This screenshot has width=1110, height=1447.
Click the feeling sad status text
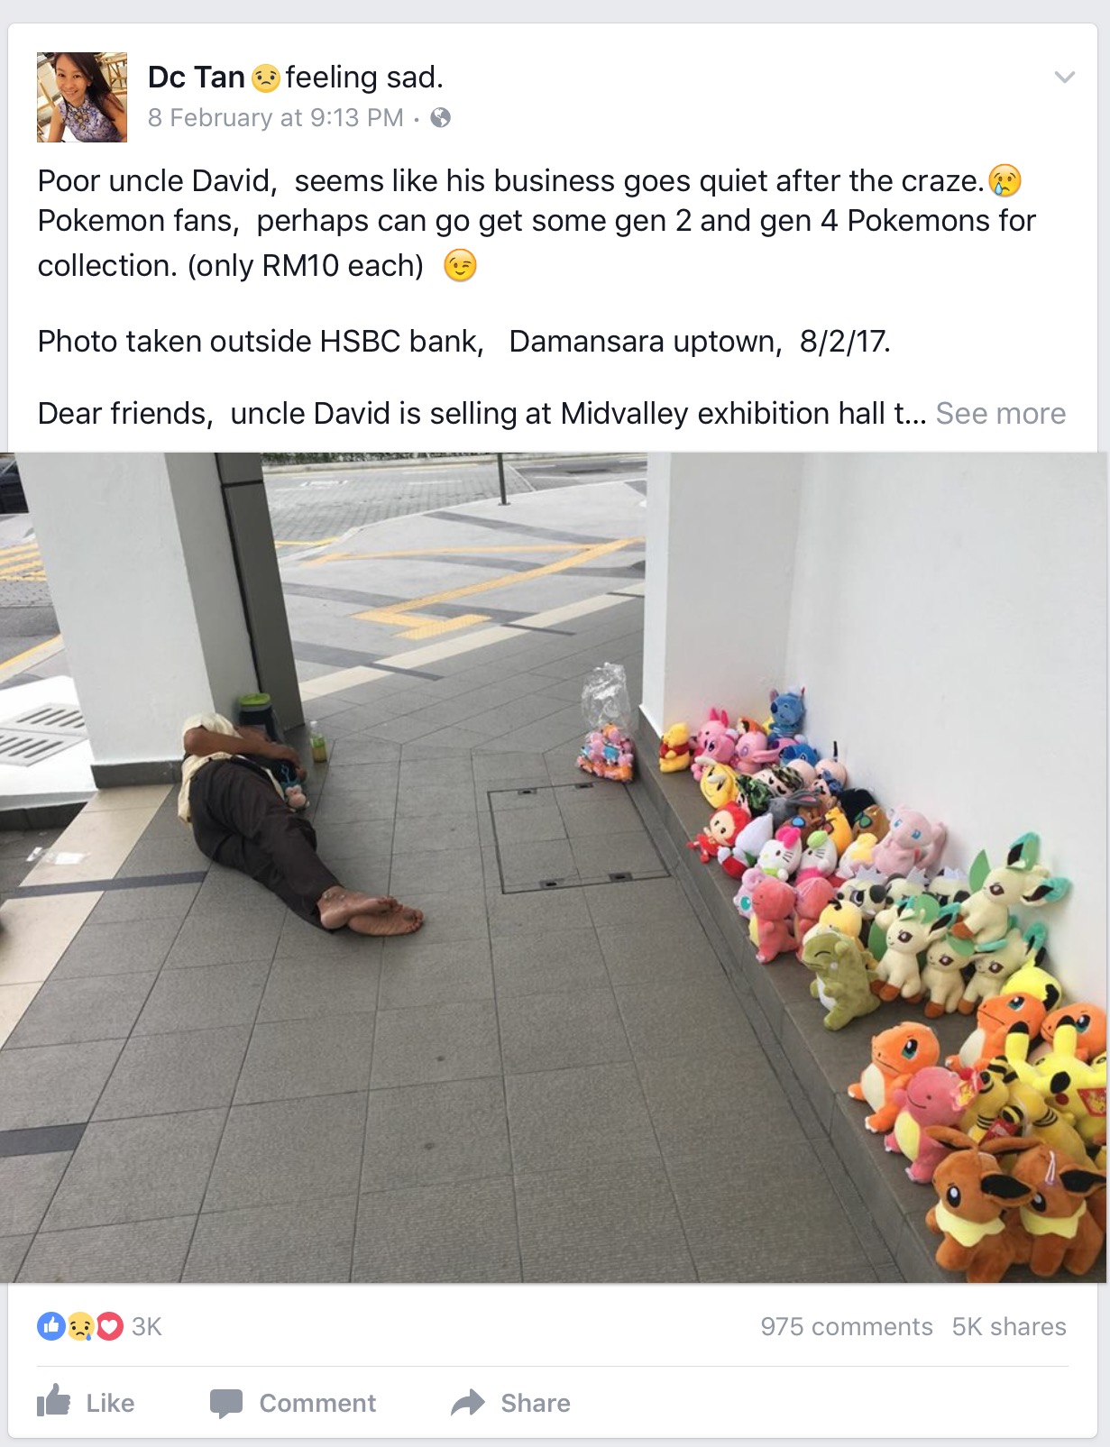coord(364,78)
